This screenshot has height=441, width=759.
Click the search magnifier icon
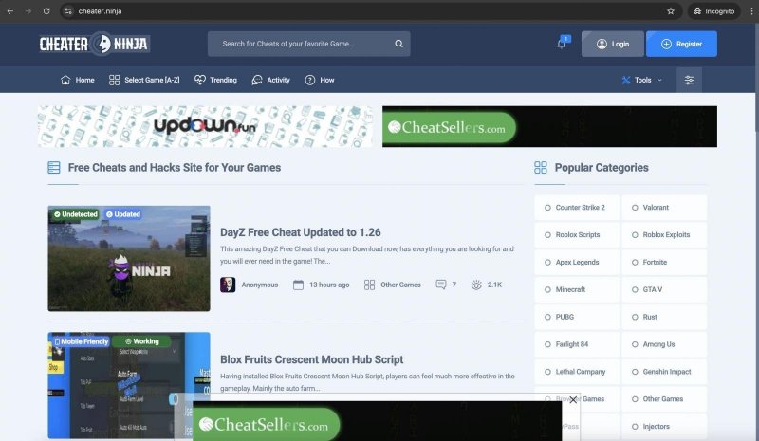[x=399, y=44]
